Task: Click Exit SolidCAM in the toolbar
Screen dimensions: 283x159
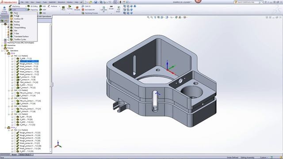Action: point(88,10)
